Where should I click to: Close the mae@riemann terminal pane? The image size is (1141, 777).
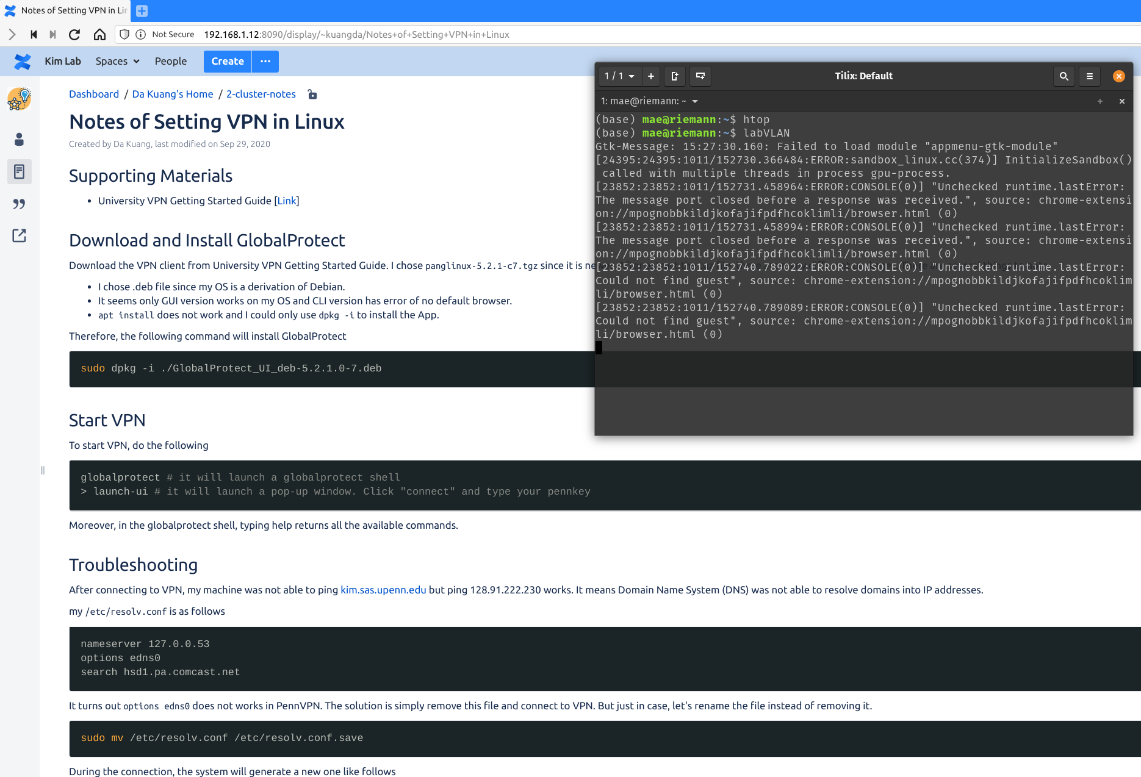point(1121,101)
